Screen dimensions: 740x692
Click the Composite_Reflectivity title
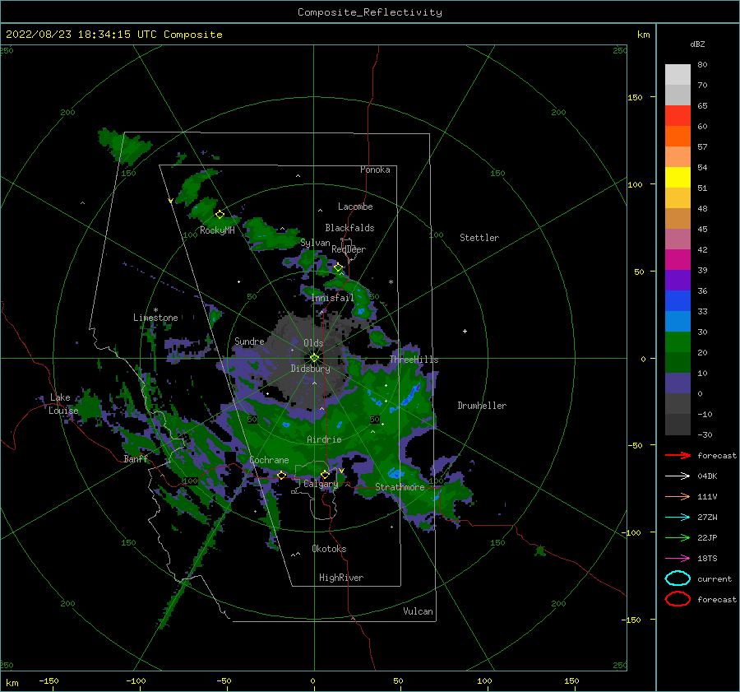pos(370,12)
